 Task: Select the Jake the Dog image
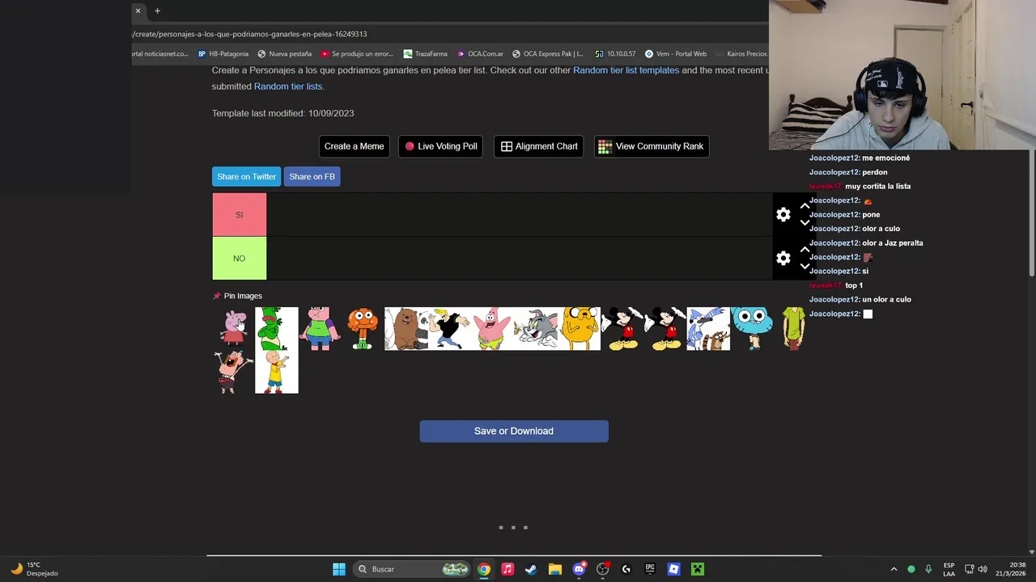579,328
